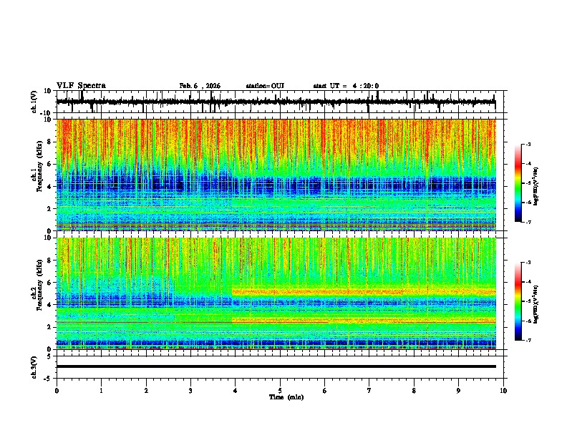
Task: Click the "8" kHz tick on ch.1 spectrogram axis
Action: 50,142
